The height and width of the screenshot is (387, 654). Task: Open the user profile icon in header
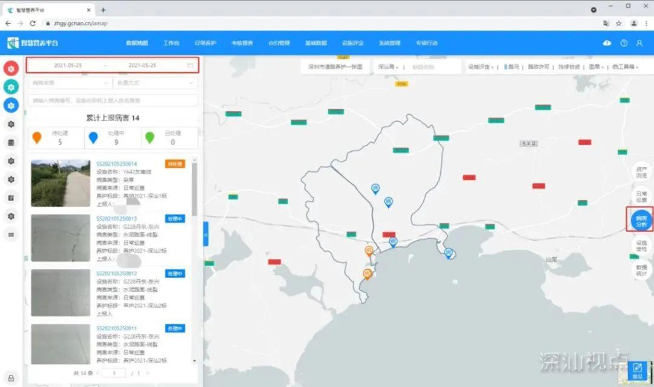pos(639,43)
